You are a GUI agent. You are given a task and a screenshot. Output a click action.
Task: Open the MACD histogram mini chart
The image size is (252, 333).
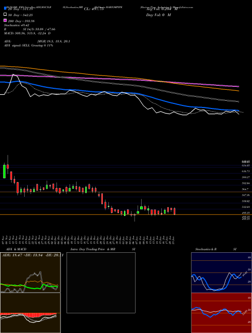click(x=30, y=313)
